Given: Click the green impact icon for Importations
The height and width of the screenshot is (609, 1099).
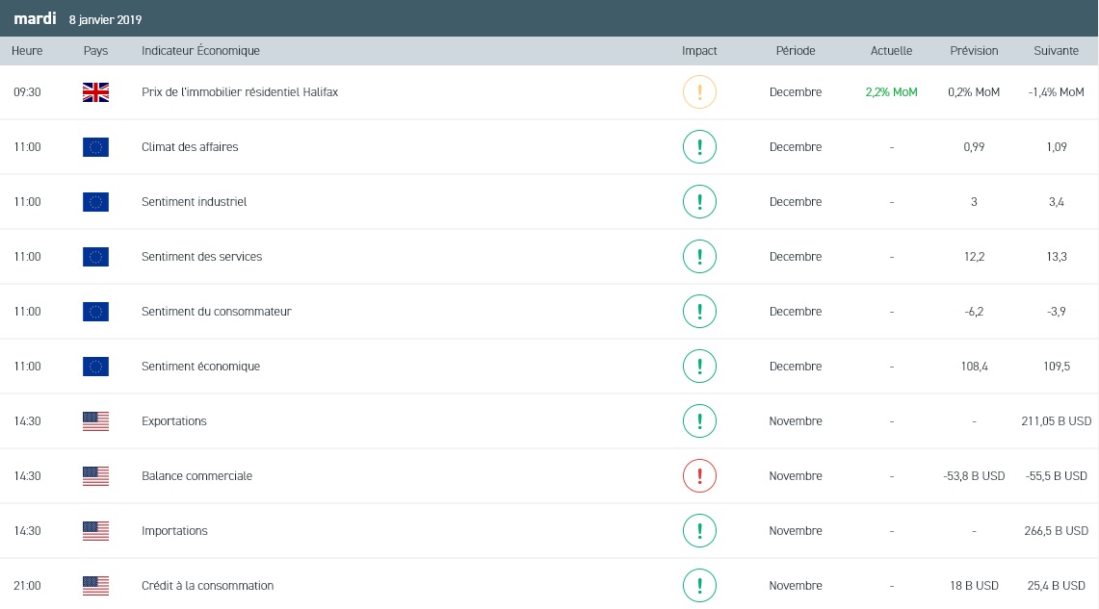Looking at the screenshot, I should [x=699, y=531].
